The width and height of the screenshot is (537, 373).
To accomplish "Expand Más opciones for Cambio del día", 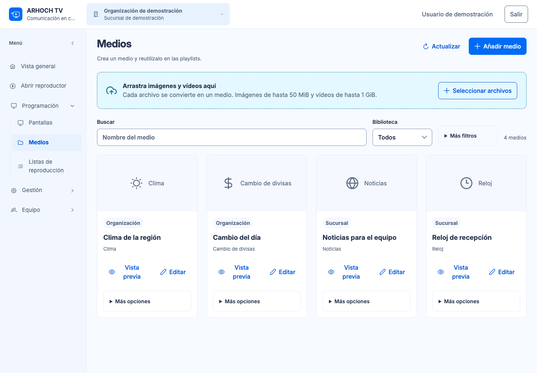I will click(x=257, y=301).
